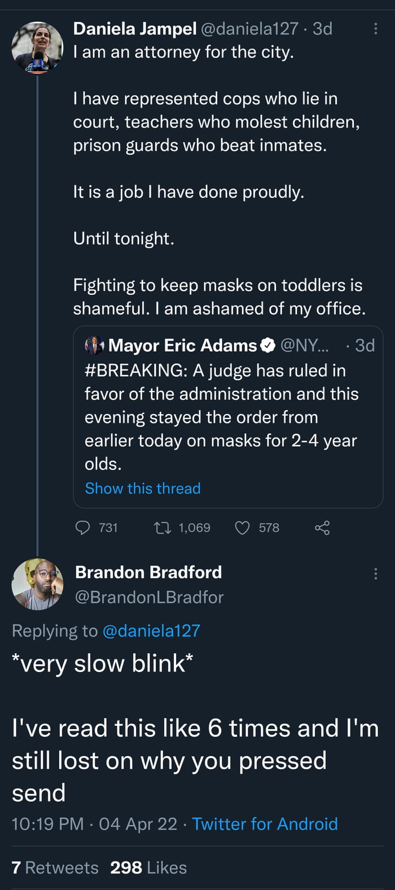Click the @BrandonLBradfor username handle
Screen dimensions: 395x890
(149, 596)
